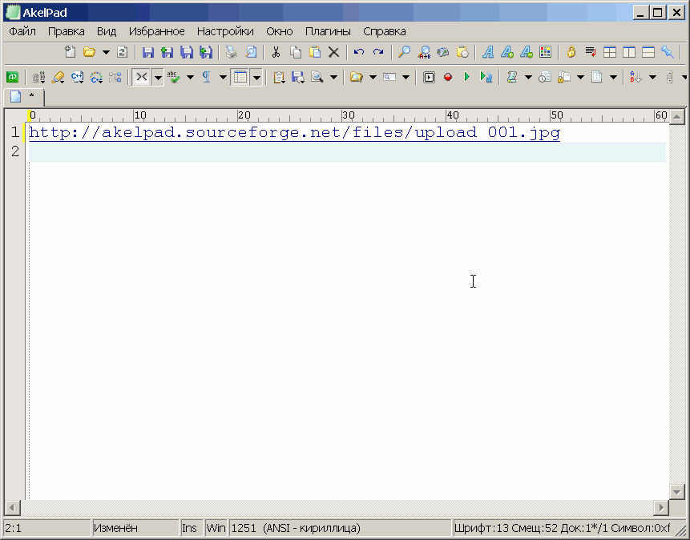Click the record macro red button
The height and width of the screenshot is (540, 690).
tap(448, 78)
